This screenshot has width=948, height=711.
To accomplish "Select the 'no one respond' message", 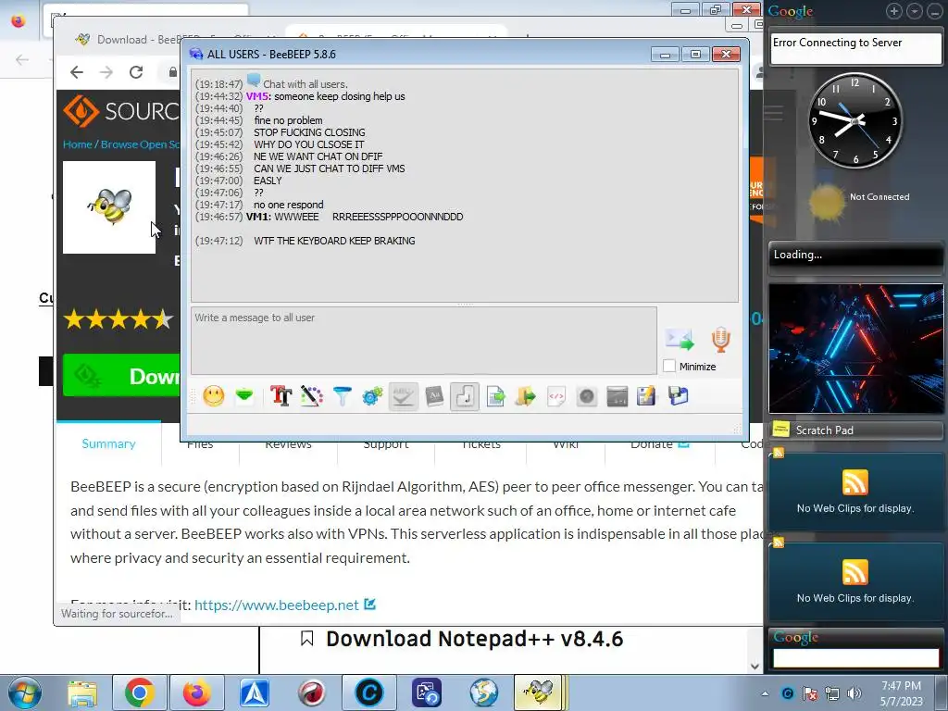I will pyautogui.click(x=289, y=205).
